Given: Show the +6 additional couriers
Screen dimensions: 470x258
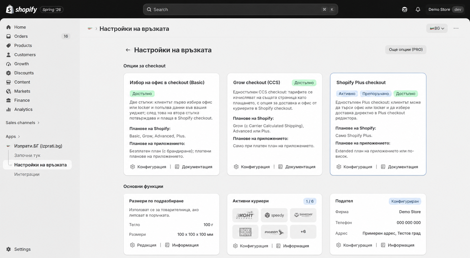Looking at the screenshot, I should click(x=303, y=232).
